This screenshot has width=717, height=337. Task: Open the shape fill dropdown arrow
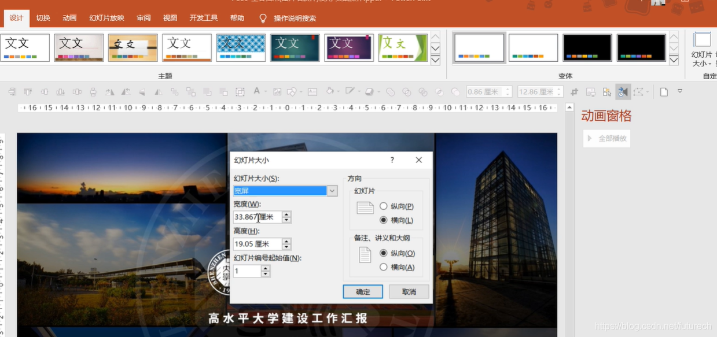coord(338,92)
